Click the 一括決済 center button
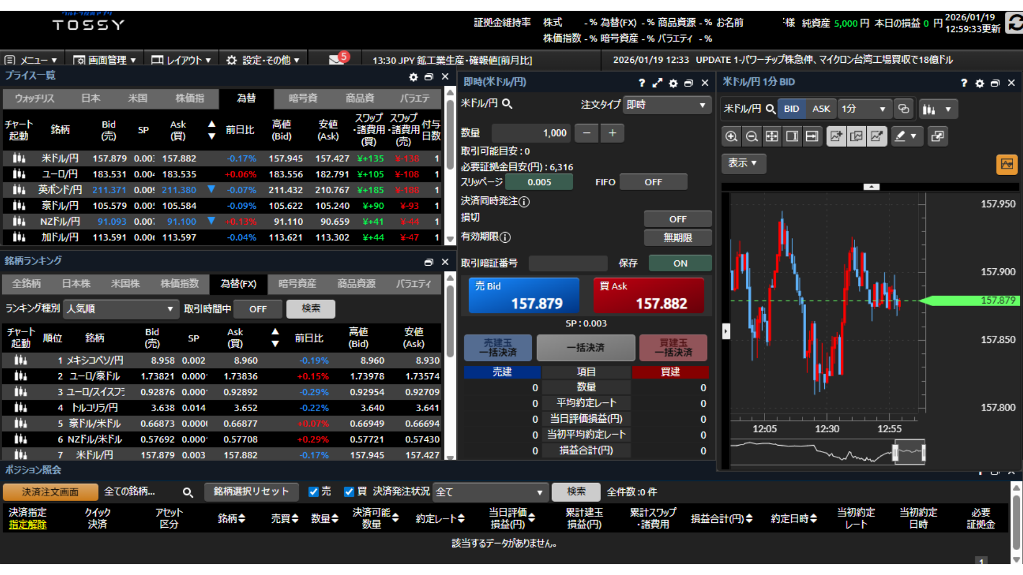Screen dimensions: 1023x575 coord(586,348)
